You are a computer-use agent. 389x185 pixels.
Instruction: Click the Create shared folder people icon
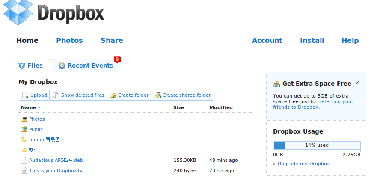[157, 95]
